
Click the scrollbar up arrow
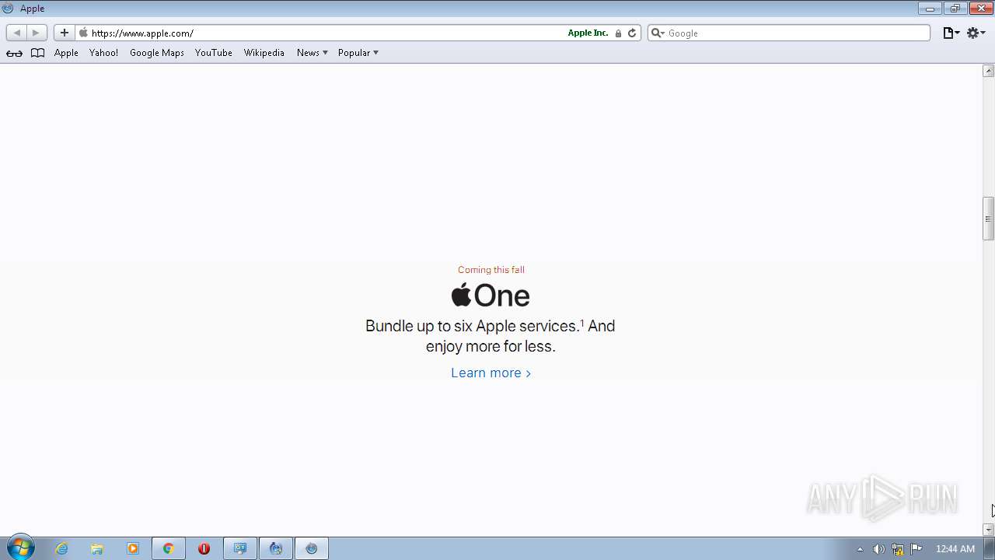pyautogui.click(x=988, y=71)
